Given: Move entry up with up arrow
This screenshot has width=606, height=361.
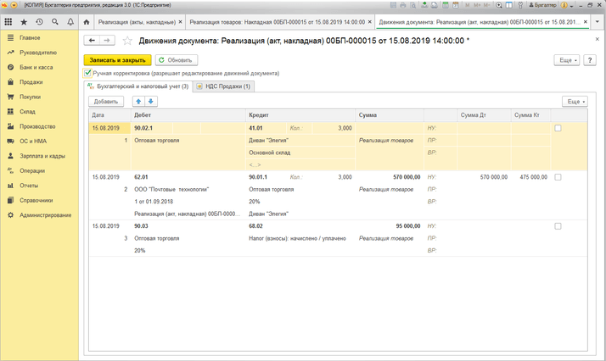Looking at the screenshot, I should click(138, 102).
